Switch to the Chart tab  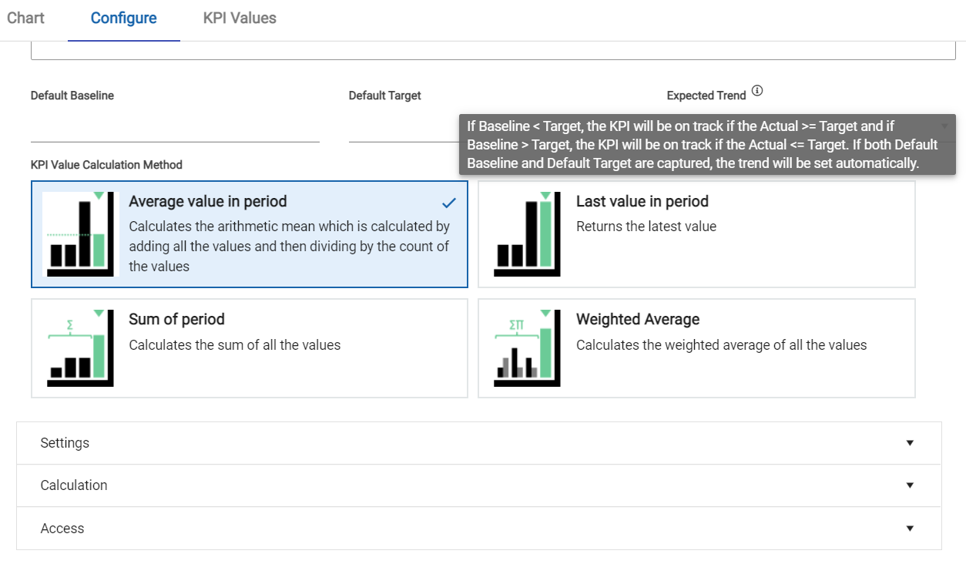(x=25, y=18)
